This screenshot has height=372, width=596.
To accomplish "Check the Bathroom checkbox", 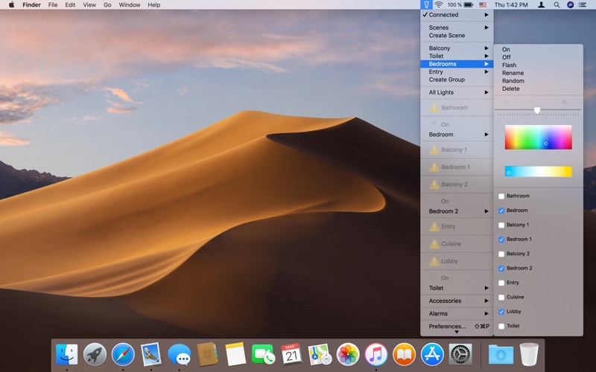I will click(501, 196).
